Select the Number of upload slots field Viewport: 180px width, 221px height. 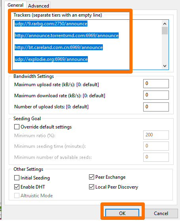point(156,107)
